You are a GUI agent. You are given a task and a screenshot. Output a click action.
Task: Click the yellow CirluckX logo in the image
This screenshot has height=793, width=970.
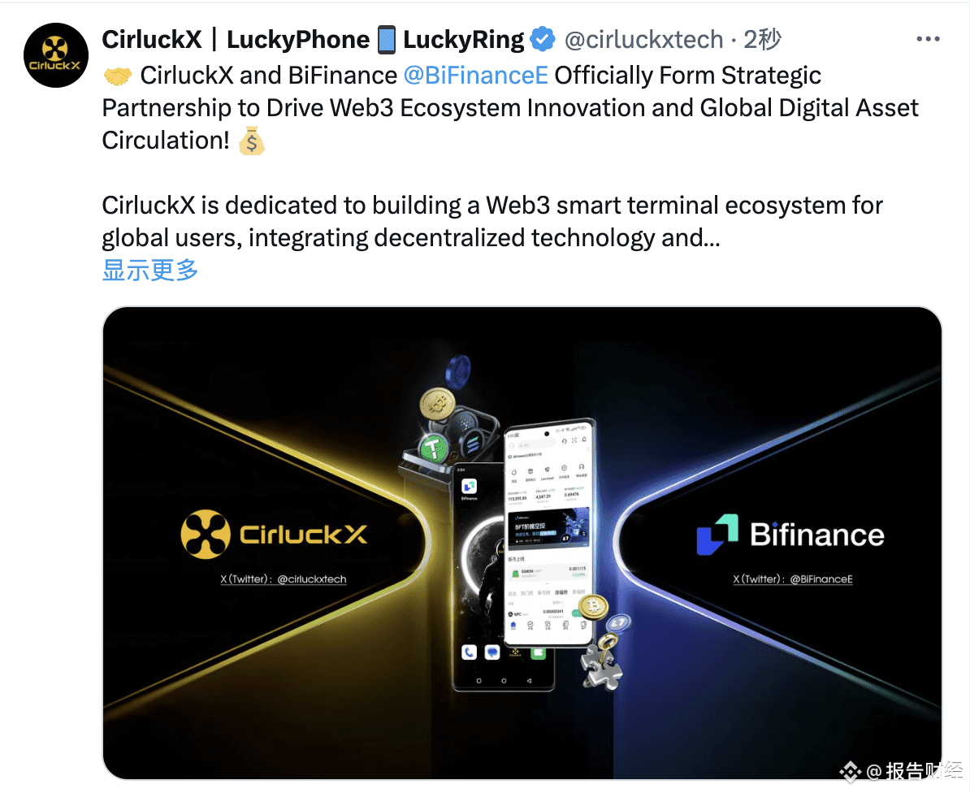pos(274,534)
